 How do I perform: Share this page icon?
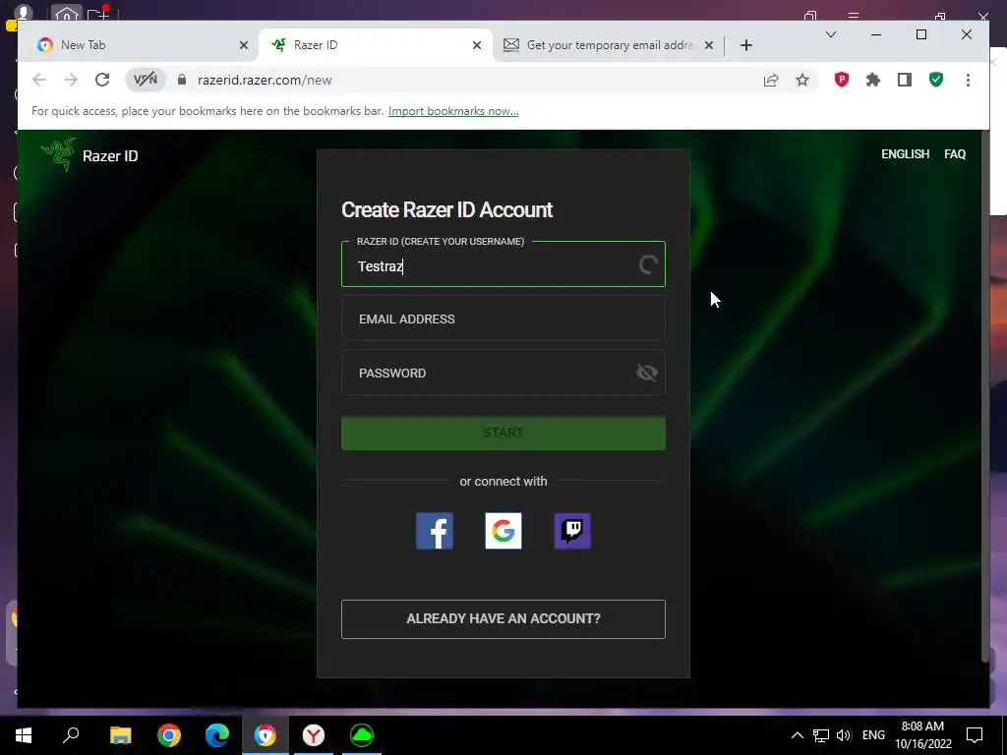click(771, 80)
